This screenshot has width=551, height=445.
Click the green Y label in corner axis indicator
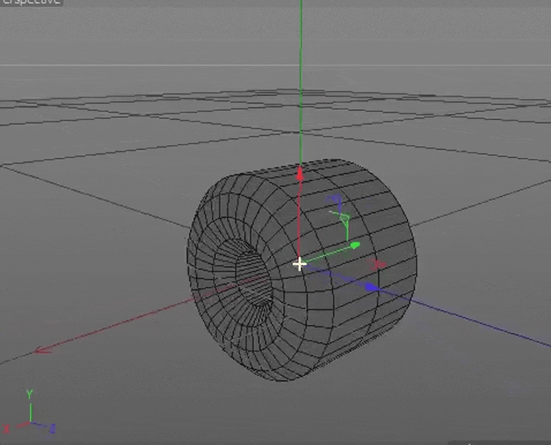pyautogui.click(x=30, y=394)
